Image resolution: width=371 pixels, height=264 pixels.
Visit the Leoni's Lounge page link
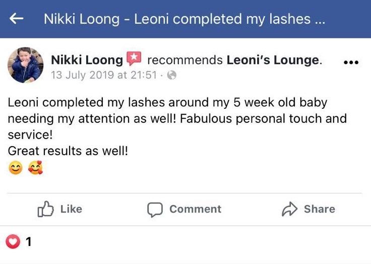(x=273, y=60)
